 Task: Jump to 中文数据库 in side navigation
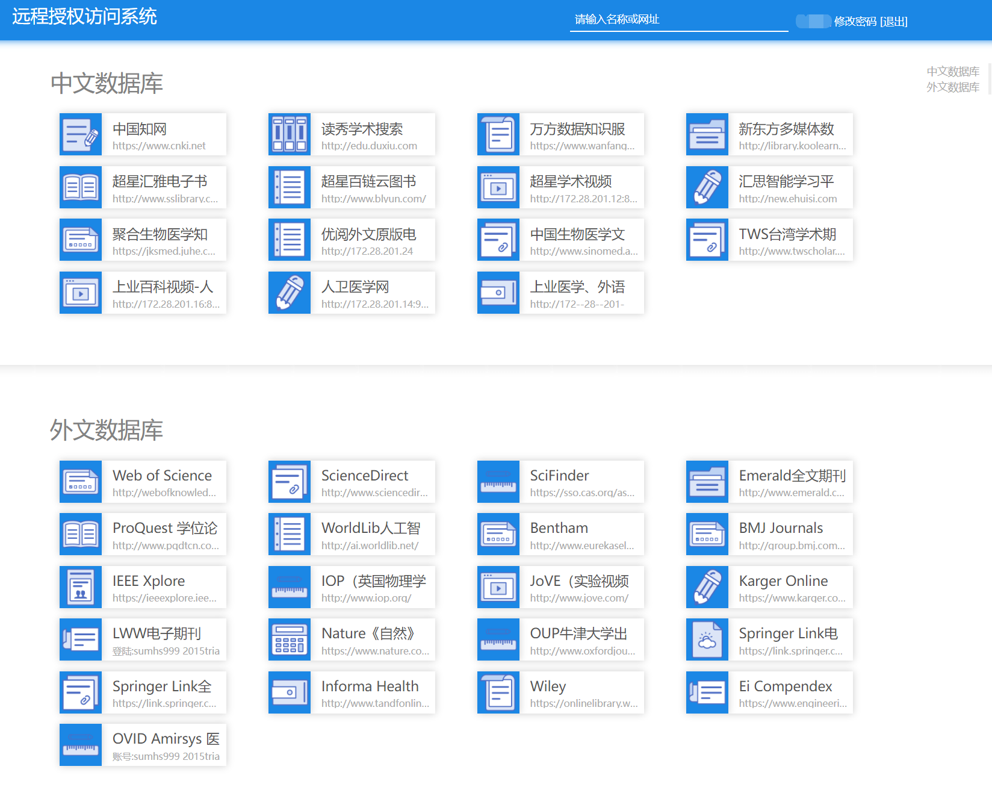(x=952, y=72)
